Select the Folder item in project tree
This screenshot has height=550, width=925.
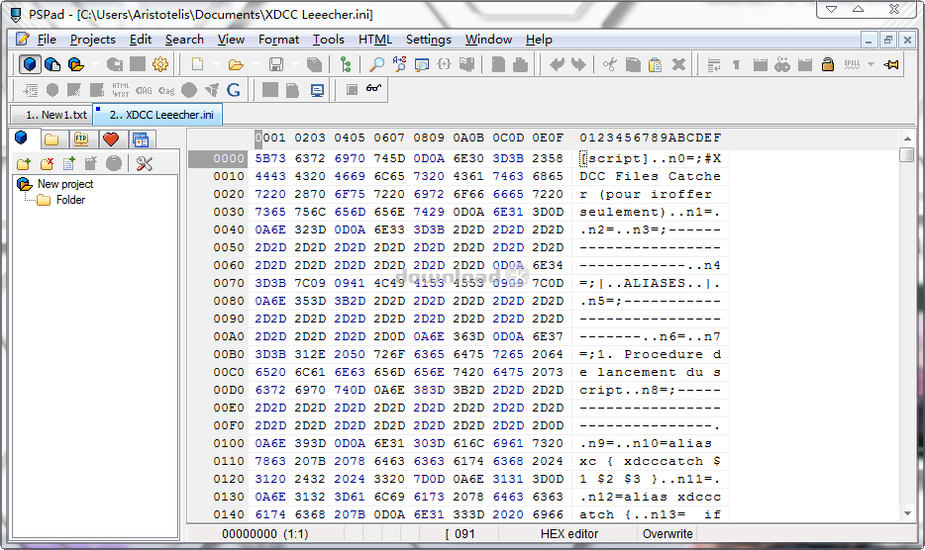tap(70, 200)
